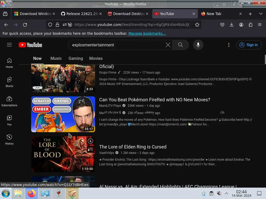Toggle the muted volume tray icon
Screen dimensions: 266x199
click(x=219, y=193)
